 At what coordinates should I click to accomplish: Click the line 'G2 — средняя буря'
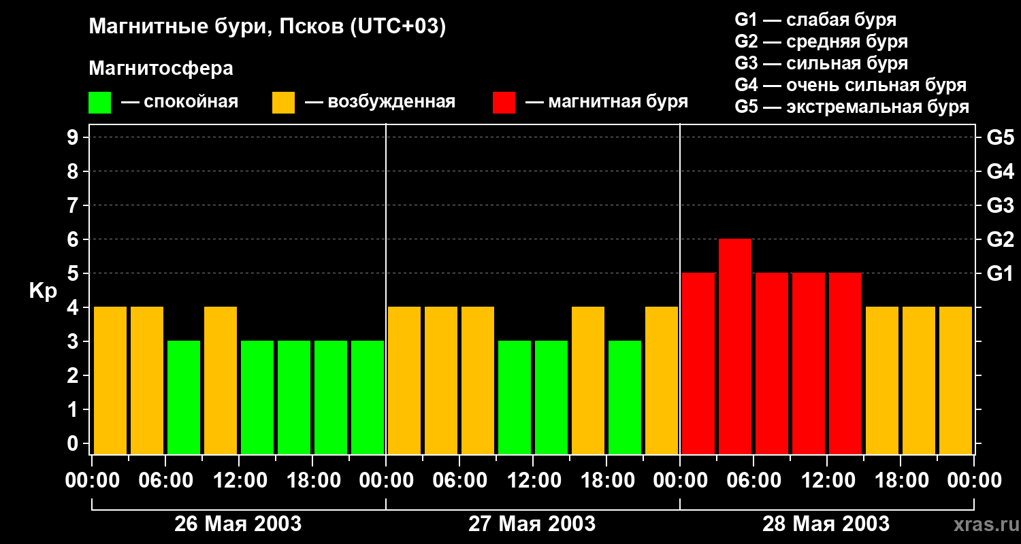click(x=822, y=41)
